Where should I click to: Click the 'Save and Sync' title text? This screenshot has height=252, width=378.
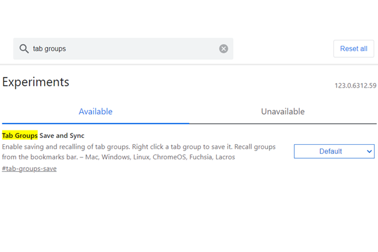pos(62,135)
